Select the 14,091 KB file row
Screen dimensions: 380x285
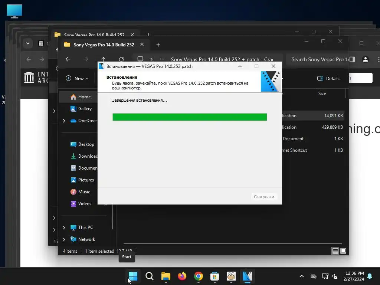[x=312, y=116]
